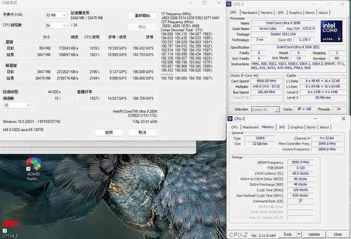Open the AOMEI Partition desktop shortcut
Screen dimensions: 351x239
33,169
